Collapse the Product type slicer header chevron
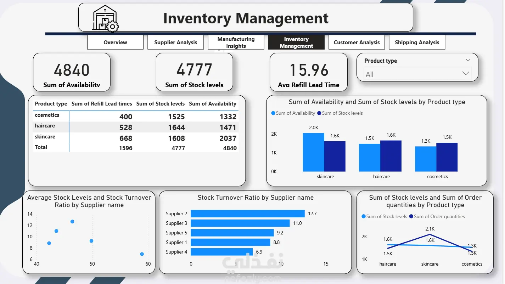Image resolution: width=505 pixels, height=284 pixels. [x=468, y=60]
